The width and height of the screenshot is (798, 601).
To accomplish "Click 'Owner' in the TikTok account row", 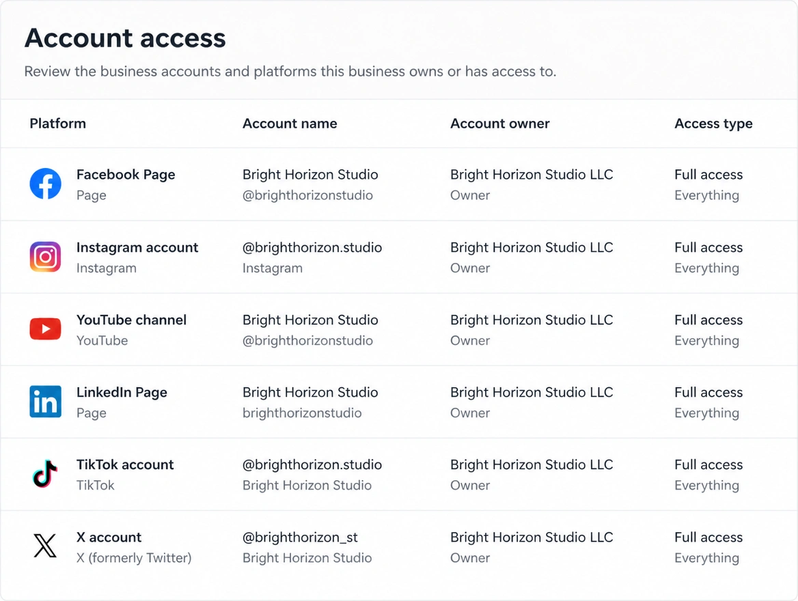I will [x=470, y=486].
